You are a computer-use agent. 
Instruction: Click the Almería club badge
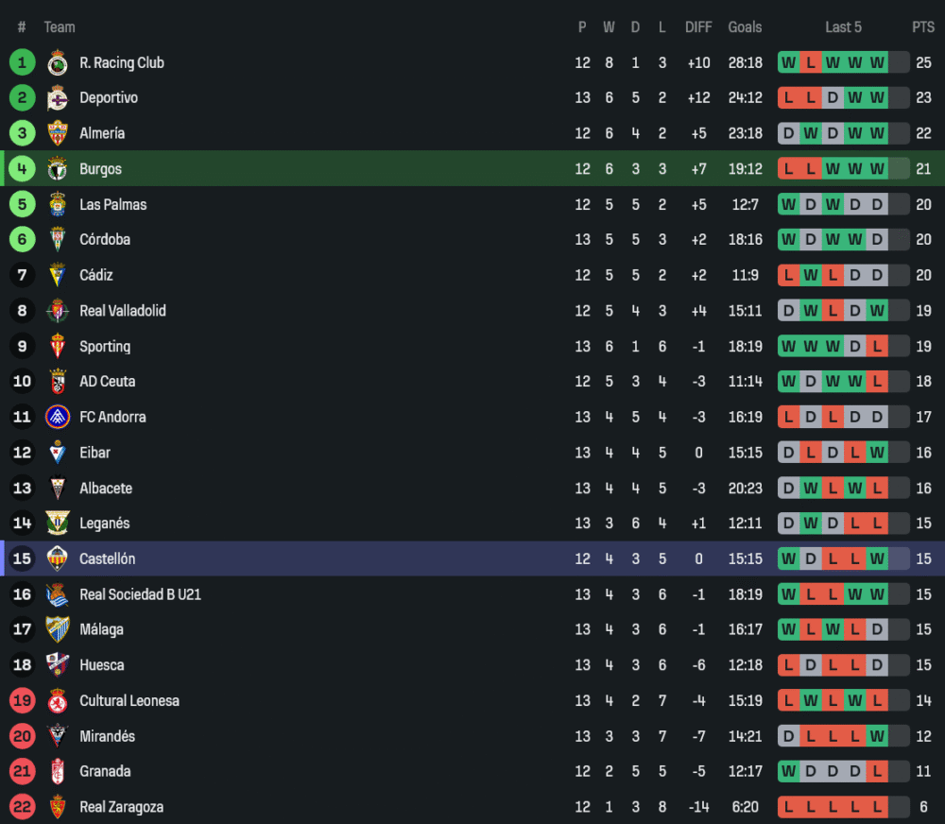click(58, 133)
